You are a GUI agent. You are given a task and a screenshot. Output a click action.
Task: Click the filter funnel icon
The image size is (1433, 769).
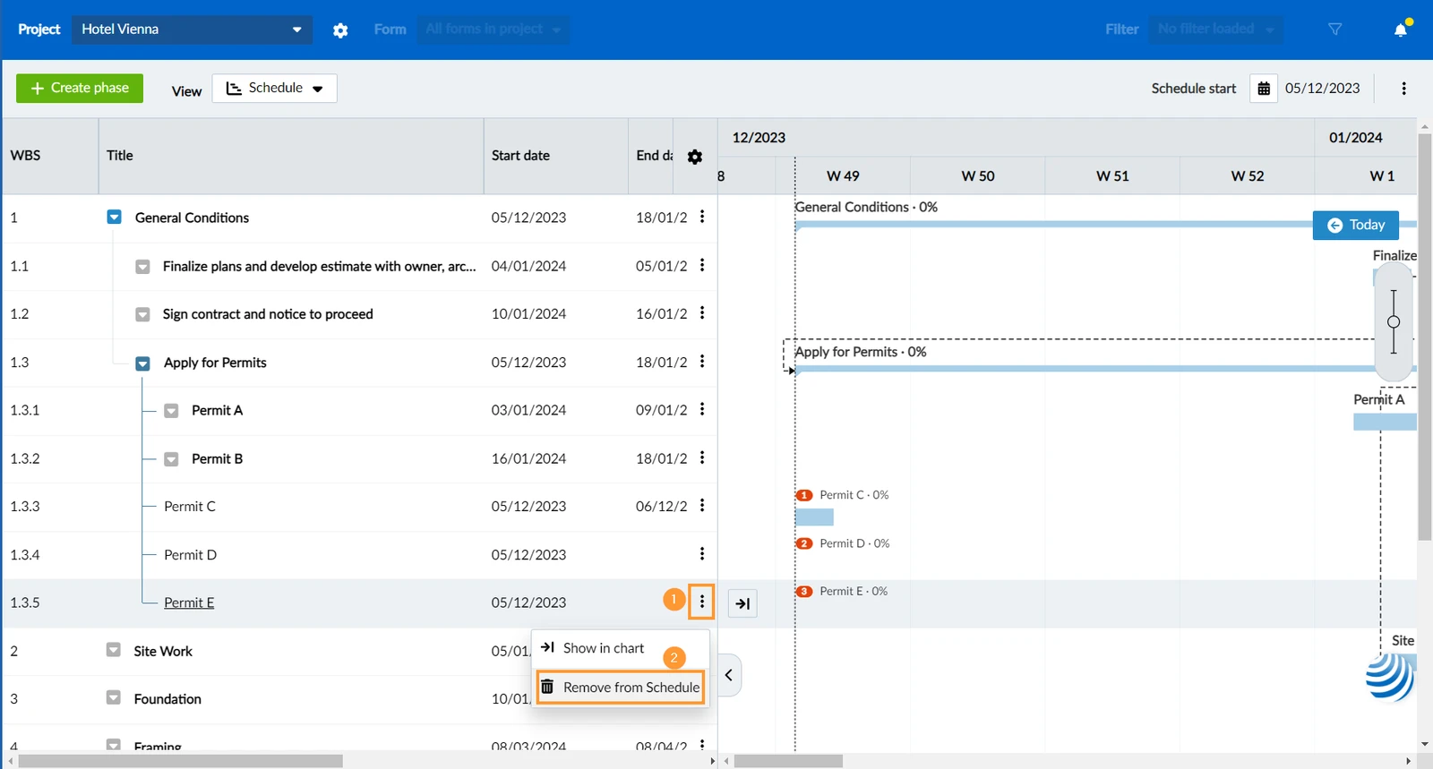tap(1334, 30)
